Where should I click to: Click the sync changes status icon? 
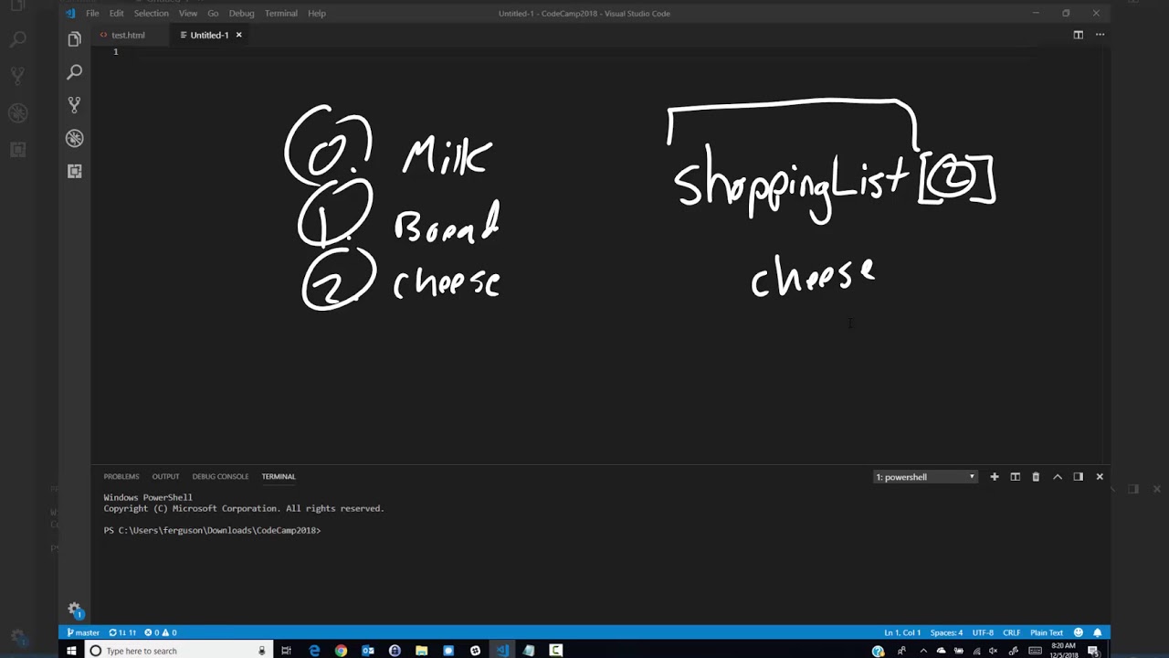122,632
